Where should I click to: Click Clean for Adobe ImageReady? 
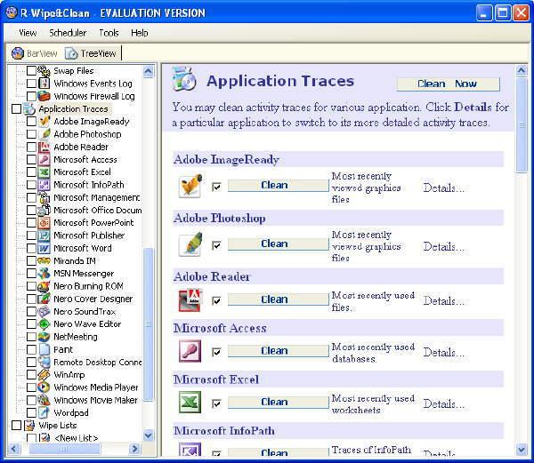[x=279, y=185]
